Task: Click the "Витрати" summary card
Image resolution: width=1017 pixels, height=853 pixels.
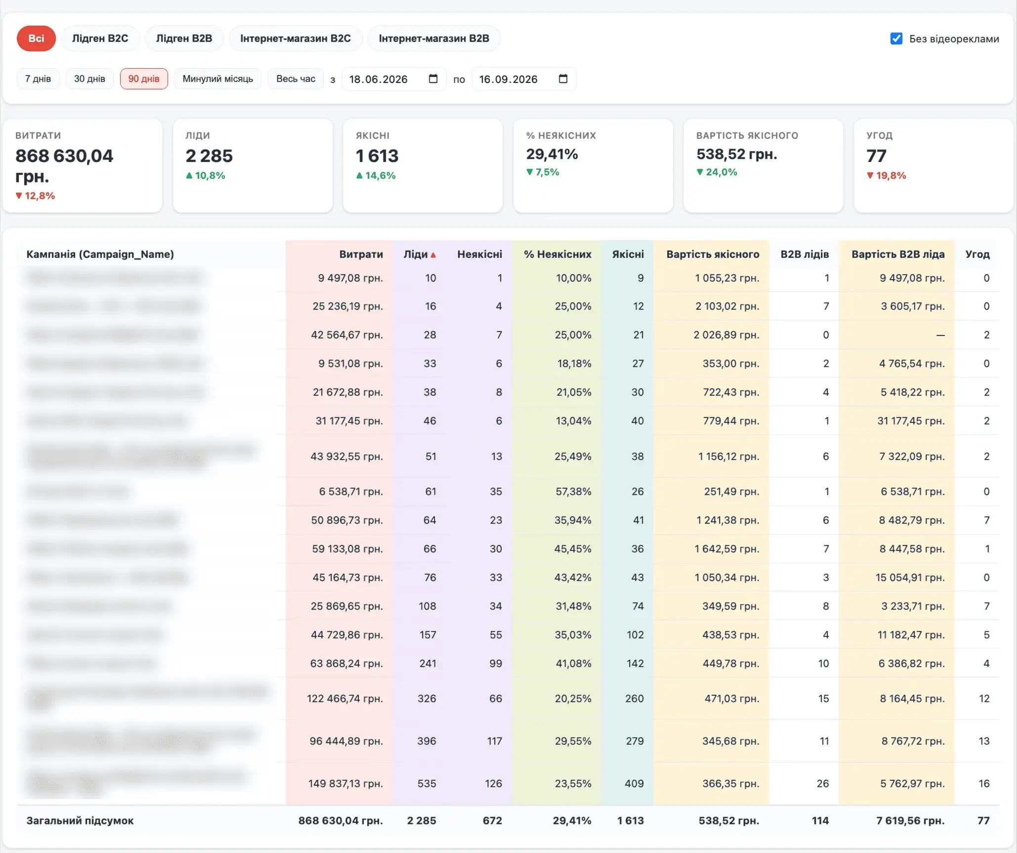Action: click(x=83, y=166)
